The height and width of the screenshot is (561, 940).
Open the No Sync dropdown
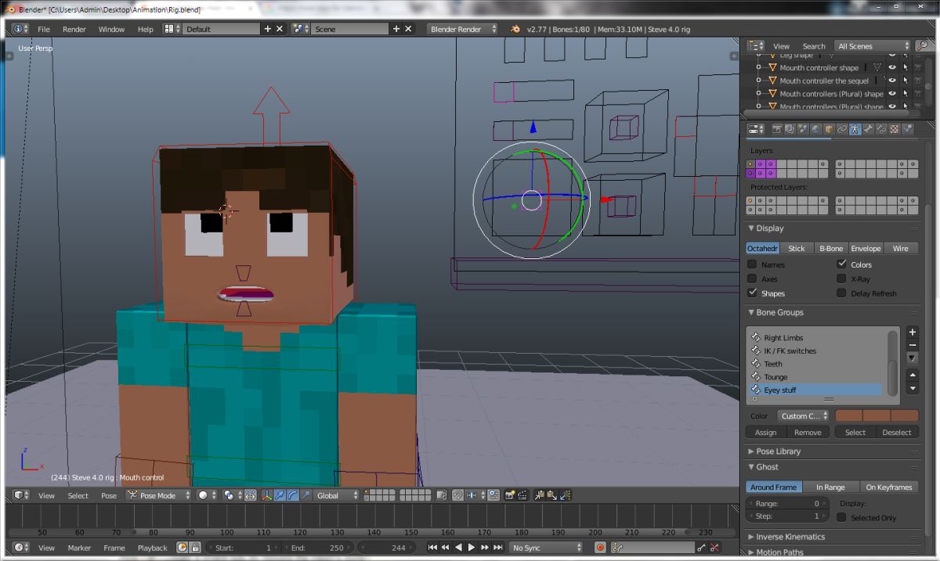[x=546, y=548]
